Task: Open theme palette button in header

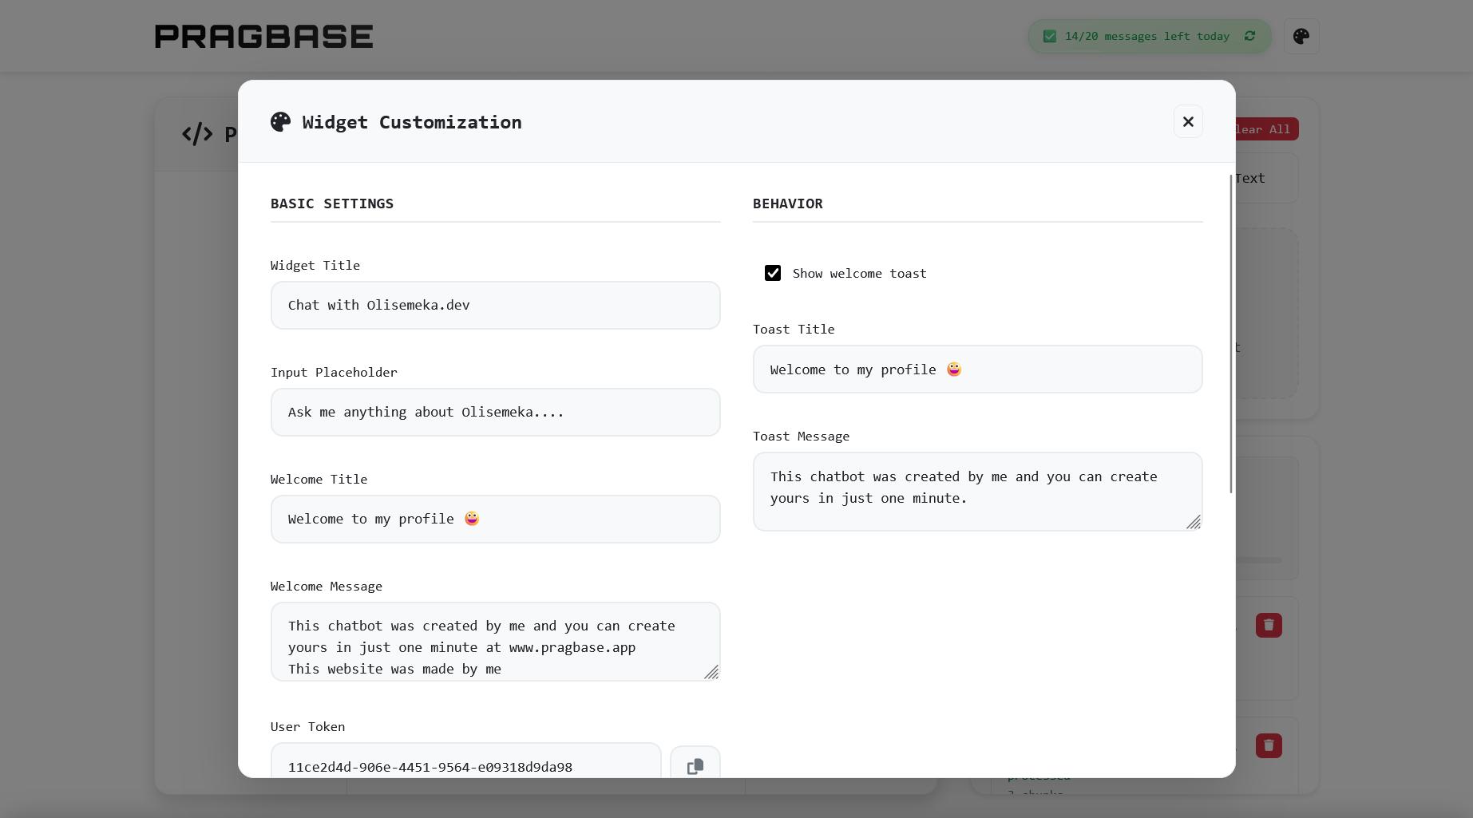Action: coord(1301,36)
